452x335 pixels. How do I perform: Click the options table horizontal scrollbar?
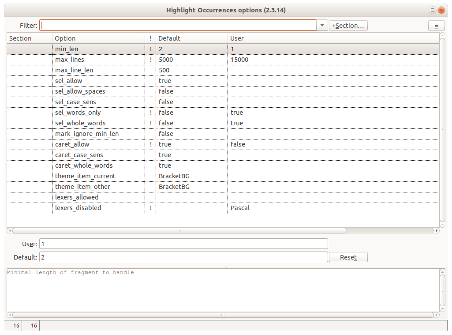[179, 230]
